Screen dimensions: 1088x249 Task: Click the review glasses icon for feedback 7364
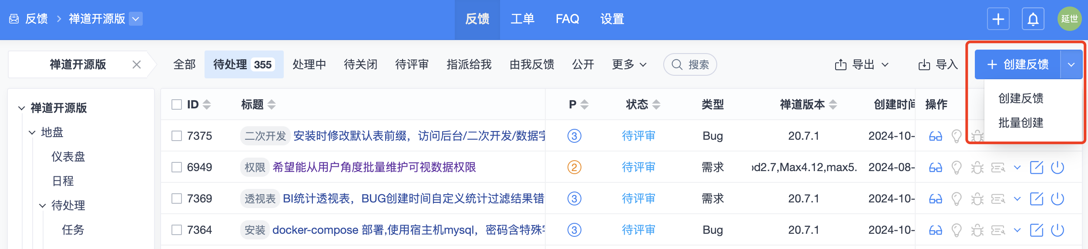pos(935,230)
